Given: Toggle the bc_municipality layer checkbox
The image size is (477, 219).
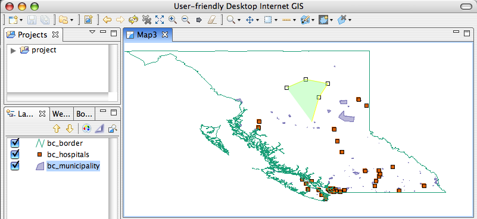Looking at the screenshot, I should pos(15,166).
